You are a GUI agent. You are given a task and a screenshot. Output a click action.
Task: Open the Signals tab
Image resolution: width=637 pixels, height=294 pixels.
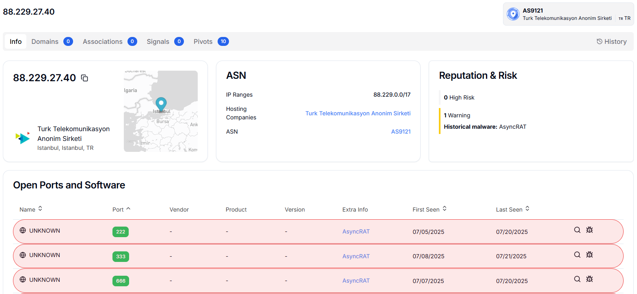point(165,41)
